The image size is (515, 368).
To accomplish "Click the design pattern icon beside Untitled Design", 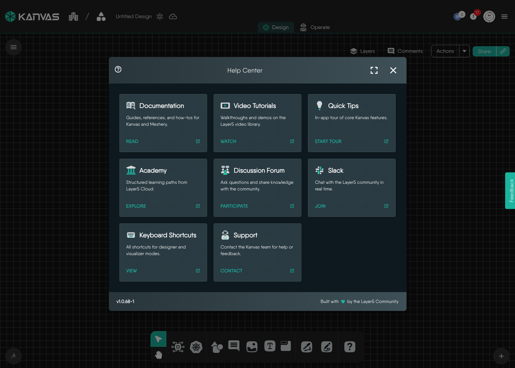I will [x=160, y=17].
